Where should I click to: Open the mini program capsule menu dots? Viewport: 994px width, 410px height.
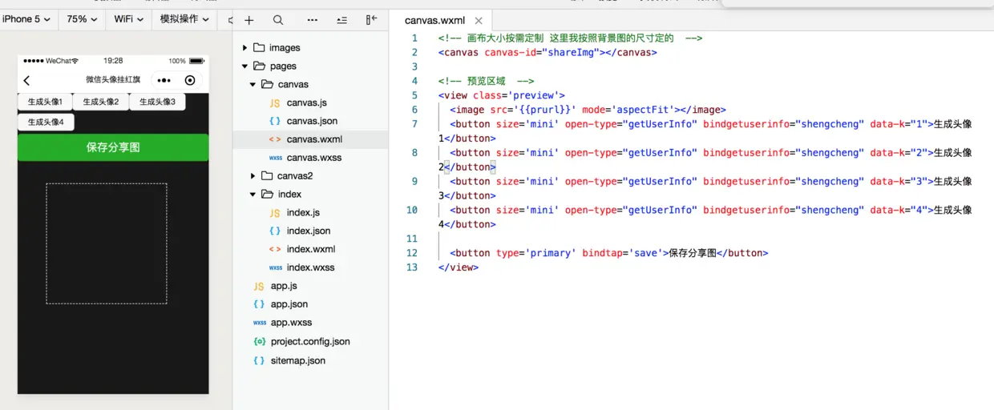164,80
